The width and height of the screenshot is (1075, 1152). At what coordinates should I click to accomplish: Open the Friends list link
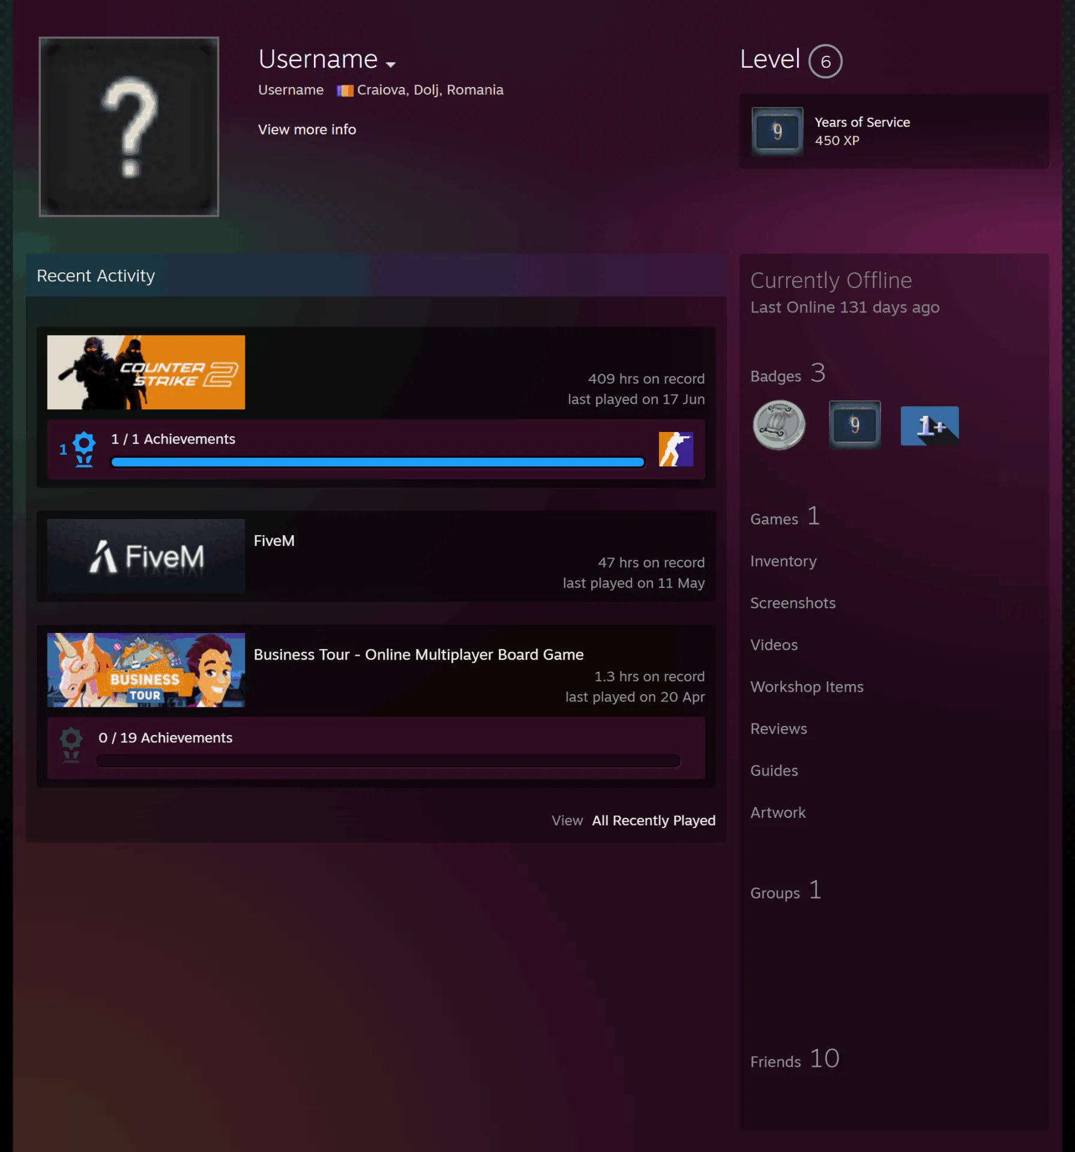click(x=795, y=1059)
